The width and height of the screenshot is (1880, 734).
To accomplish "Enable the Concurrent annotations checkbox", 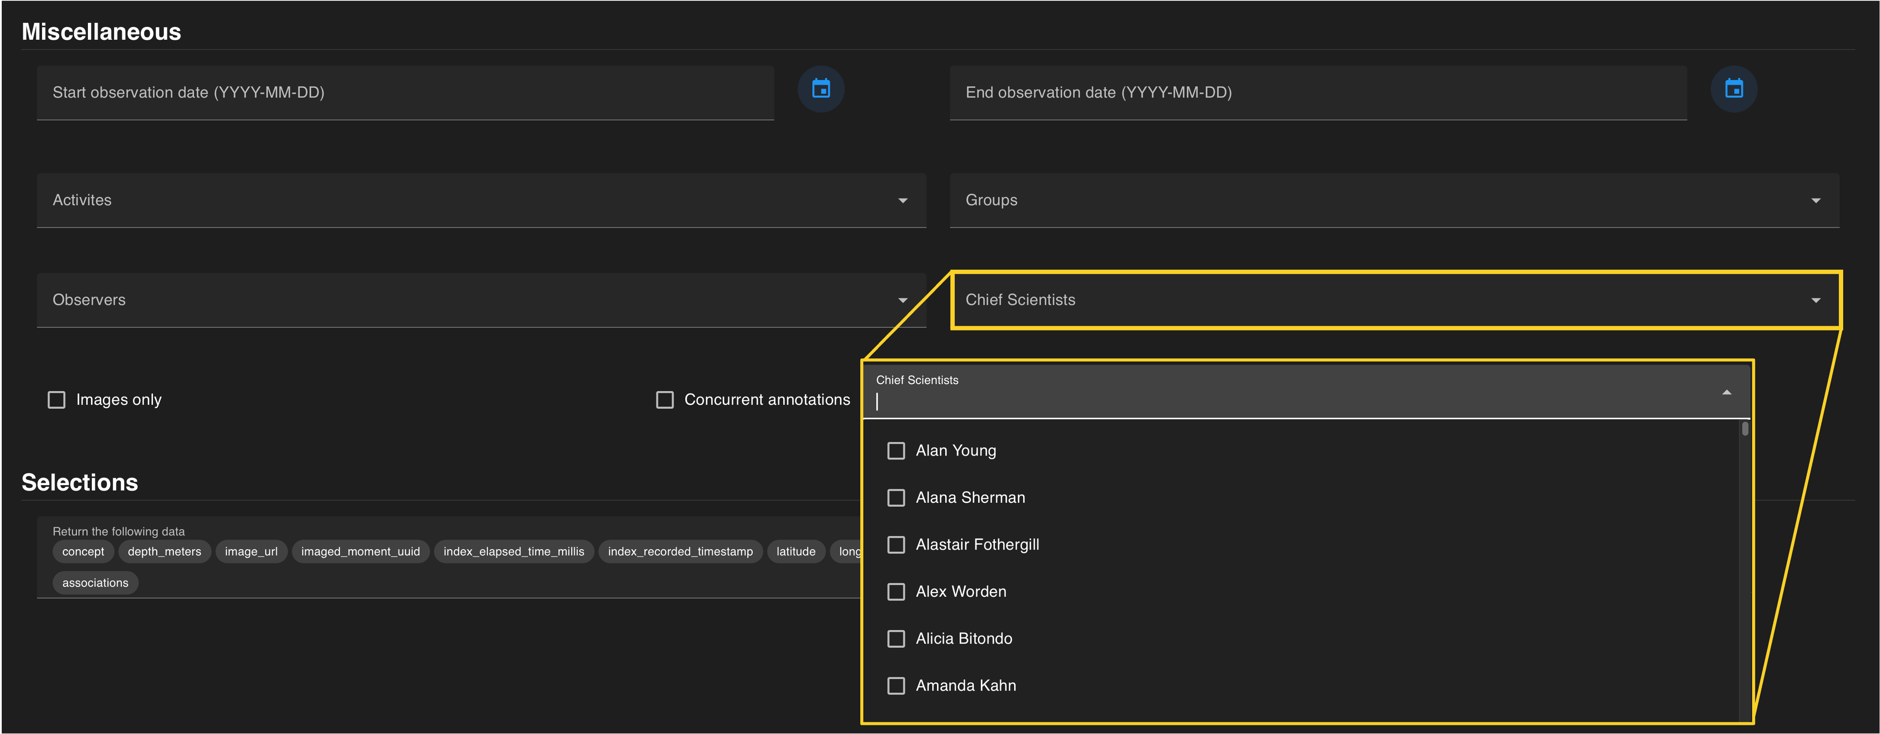I will 665,400.
